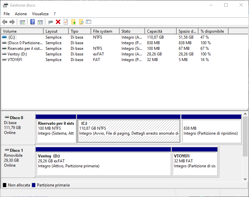249x197 pixels.
Task: Click the folder with magnifier explore icon
Action: click(81, 22)
